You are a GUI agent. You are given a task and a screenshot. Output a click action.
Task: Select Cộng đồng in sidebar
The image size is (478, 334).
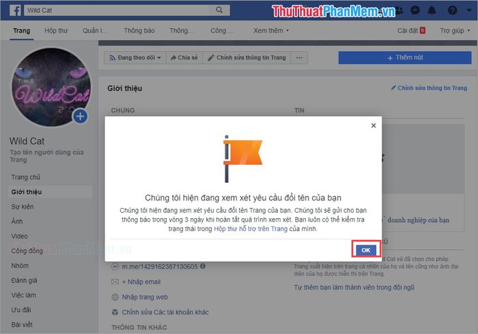pyautogui.click(x=27, y=251)
